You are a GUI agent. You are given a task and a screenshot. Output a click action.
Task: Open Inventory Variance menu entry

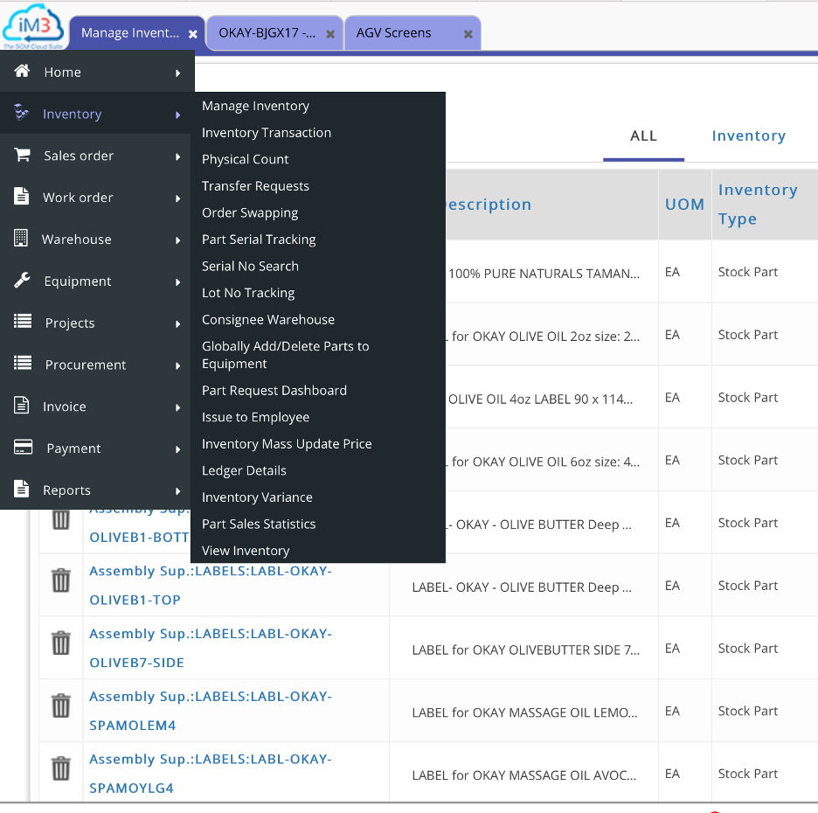coord(257,497)
